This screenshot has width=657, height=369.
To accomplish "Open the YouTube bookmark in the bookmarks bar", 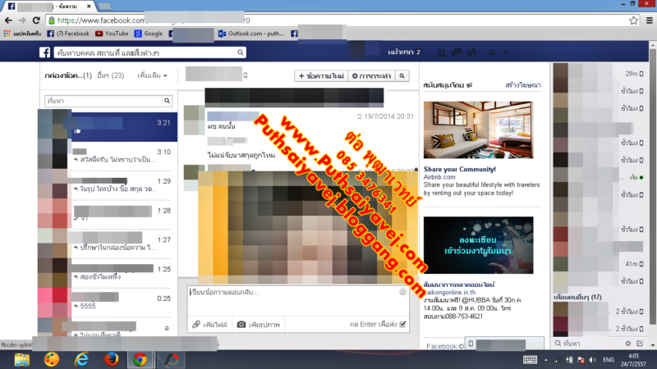I will click(112, 34).
